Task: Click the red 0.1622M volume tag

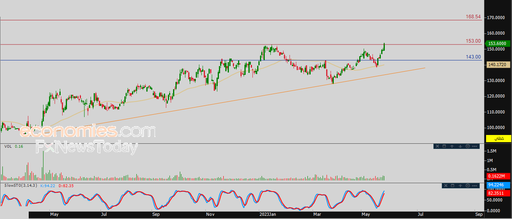Action: tap(498, 176)
